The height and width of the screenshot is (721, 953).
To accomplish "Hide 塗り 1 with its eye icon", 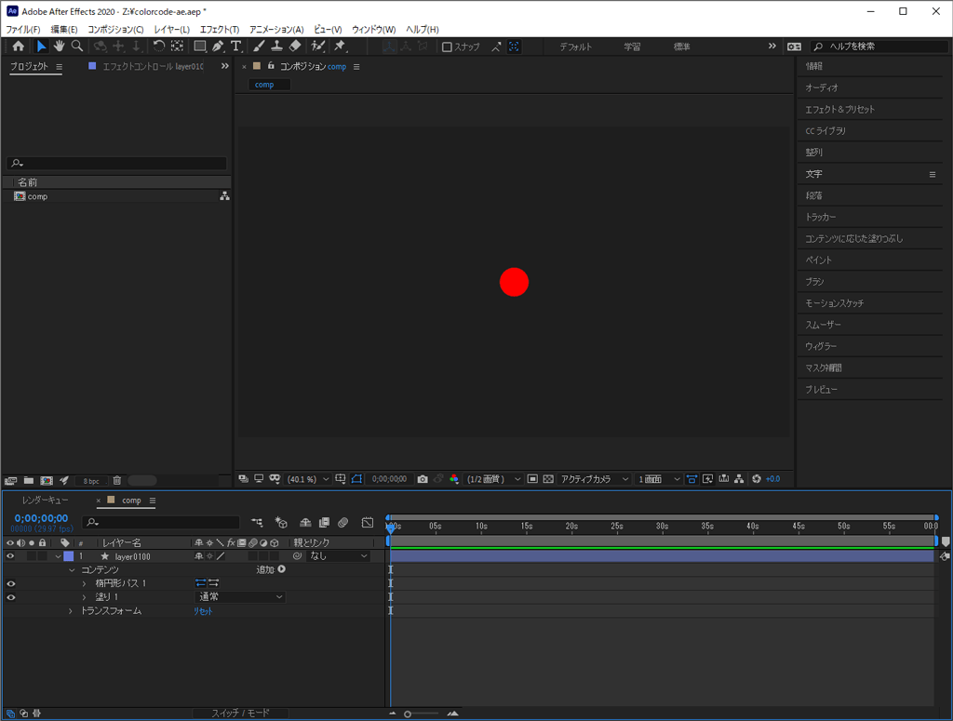I will 10,597.
